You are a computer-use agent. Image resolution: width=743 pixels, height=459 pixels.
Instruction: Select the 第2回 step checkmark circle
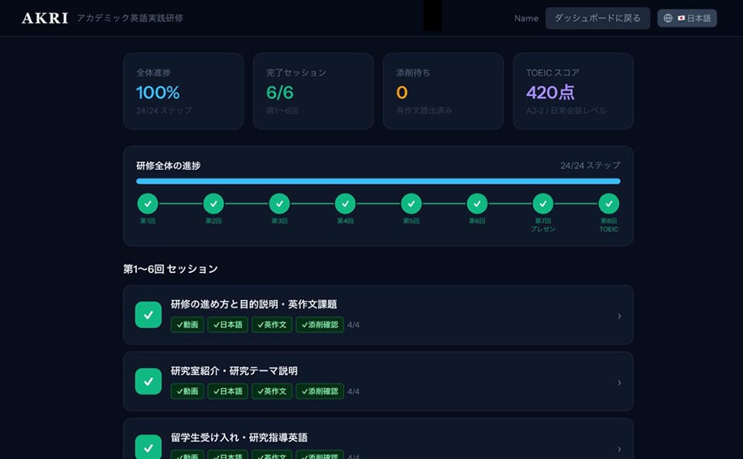[x=214, y=203]
